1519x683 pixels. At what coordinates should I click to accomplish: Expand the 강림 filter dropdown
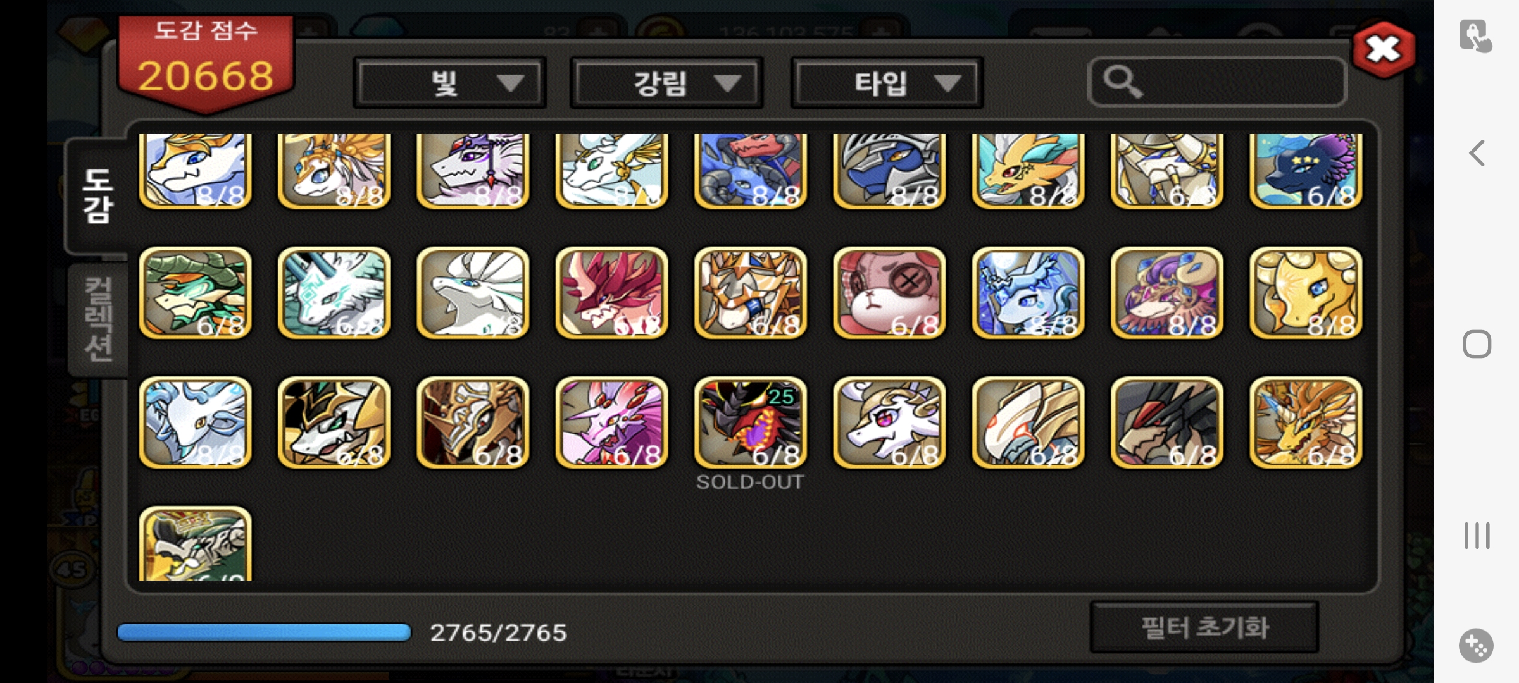point(666,83)
